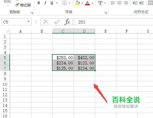Click merge cells icon
This screenshot has height=118, width=153.
tap(150, 3)
